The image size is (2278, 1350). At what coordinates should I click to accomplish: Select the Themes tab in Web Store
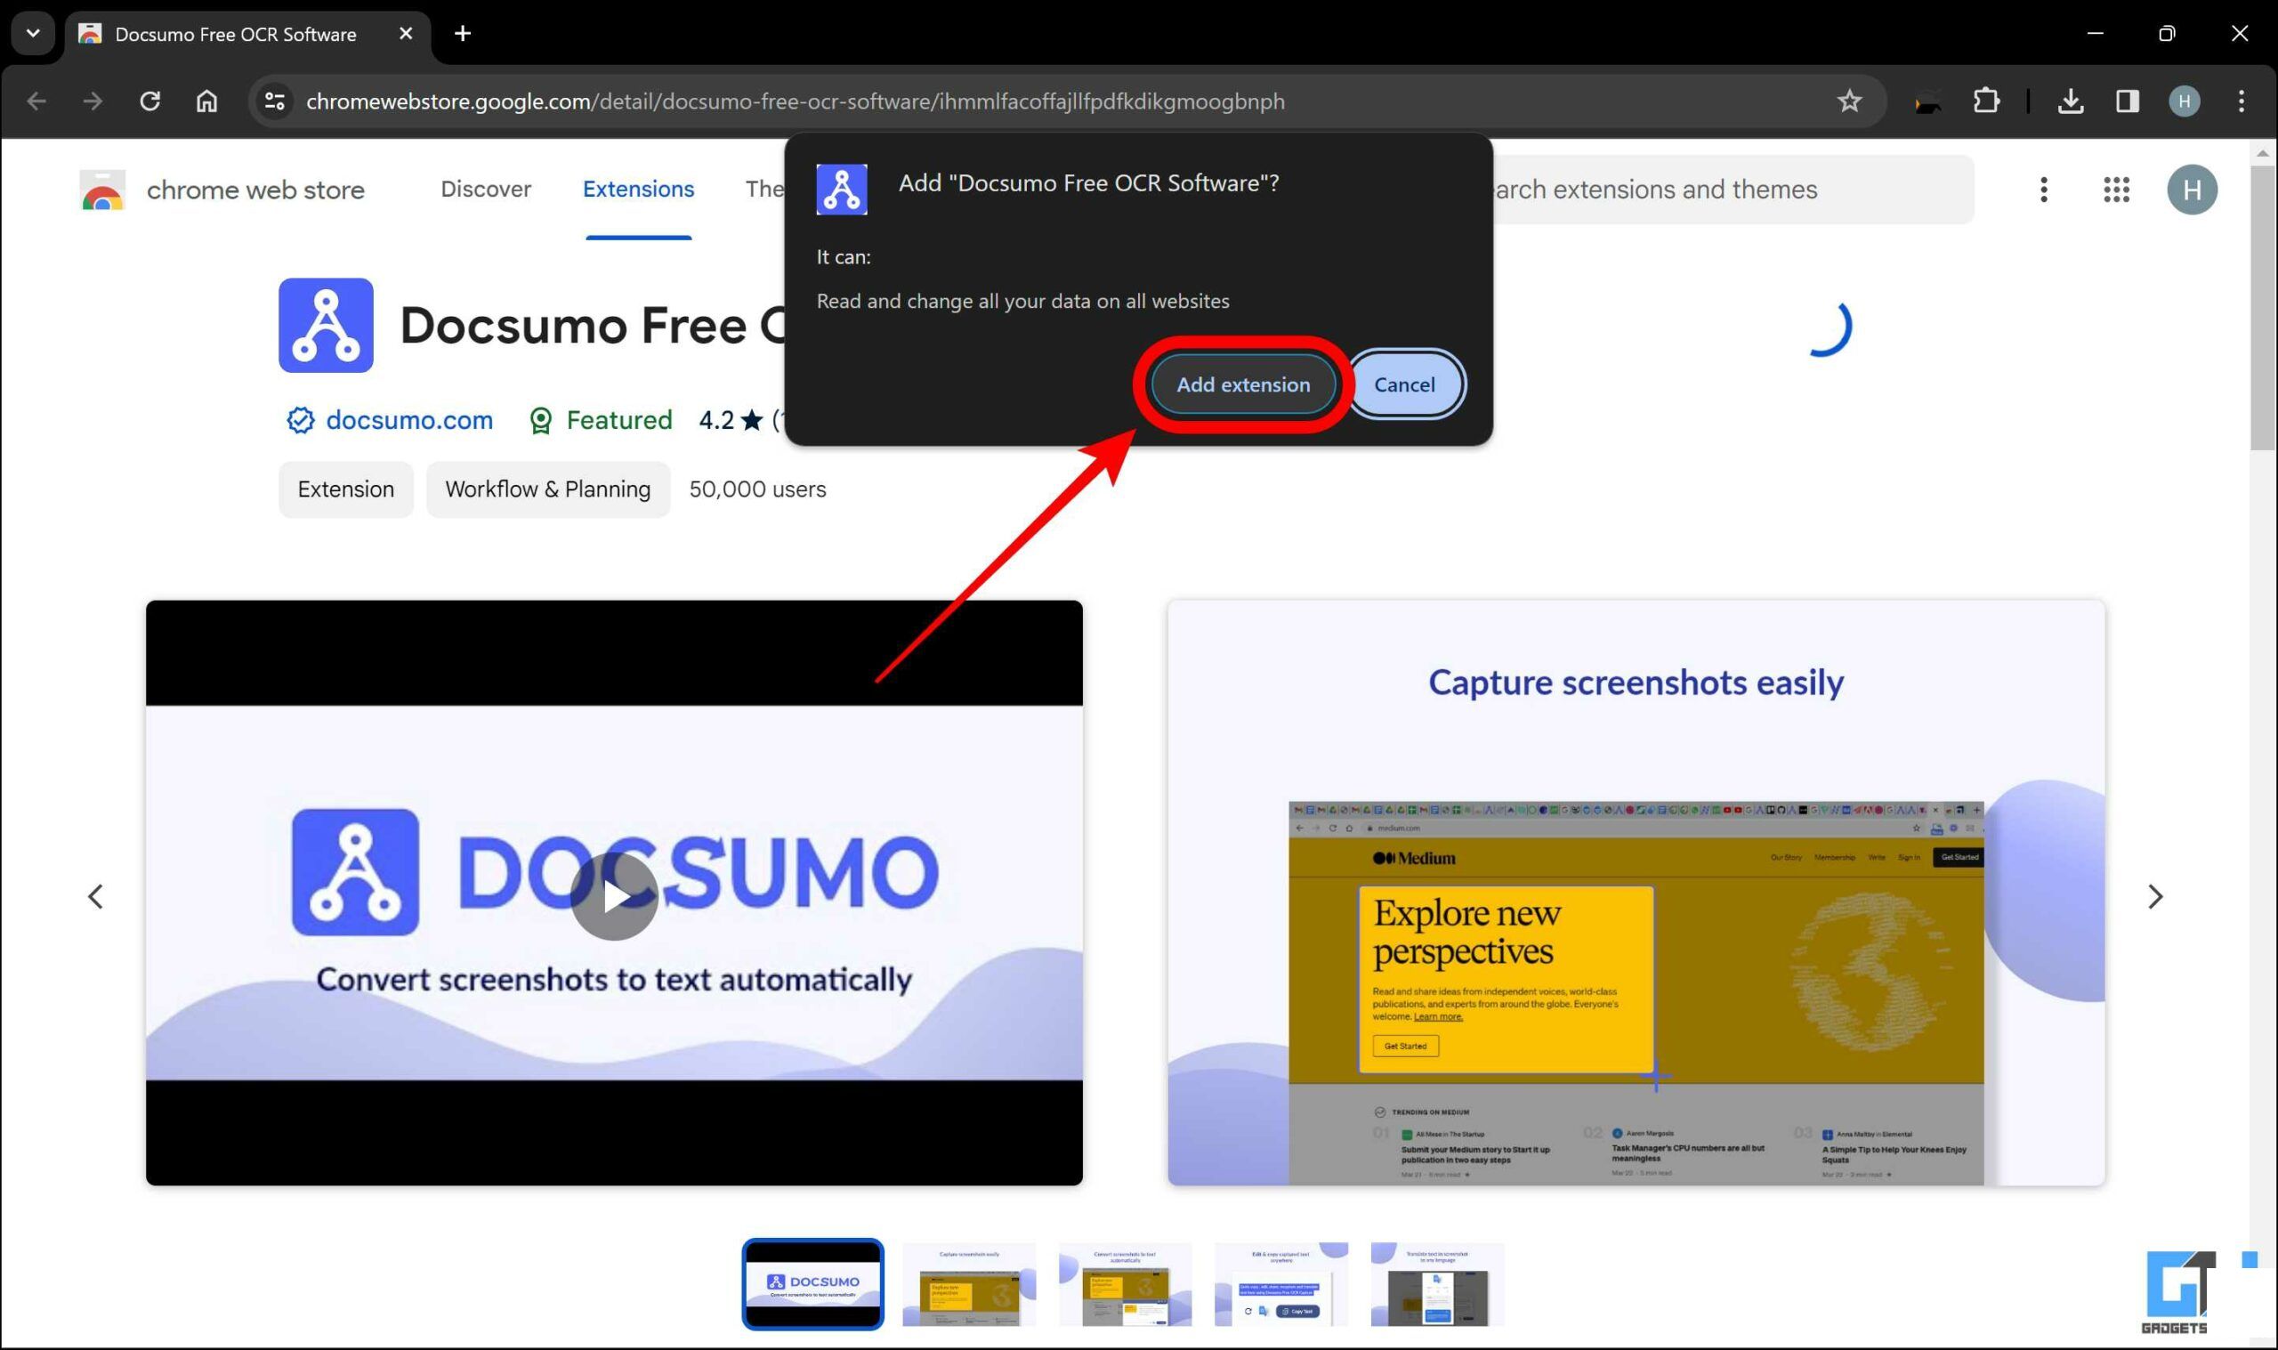(x=764, y=190)
